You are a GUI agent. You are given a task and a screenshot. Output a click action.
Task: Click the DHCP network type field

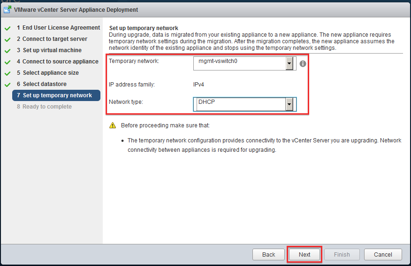[245, 104]
